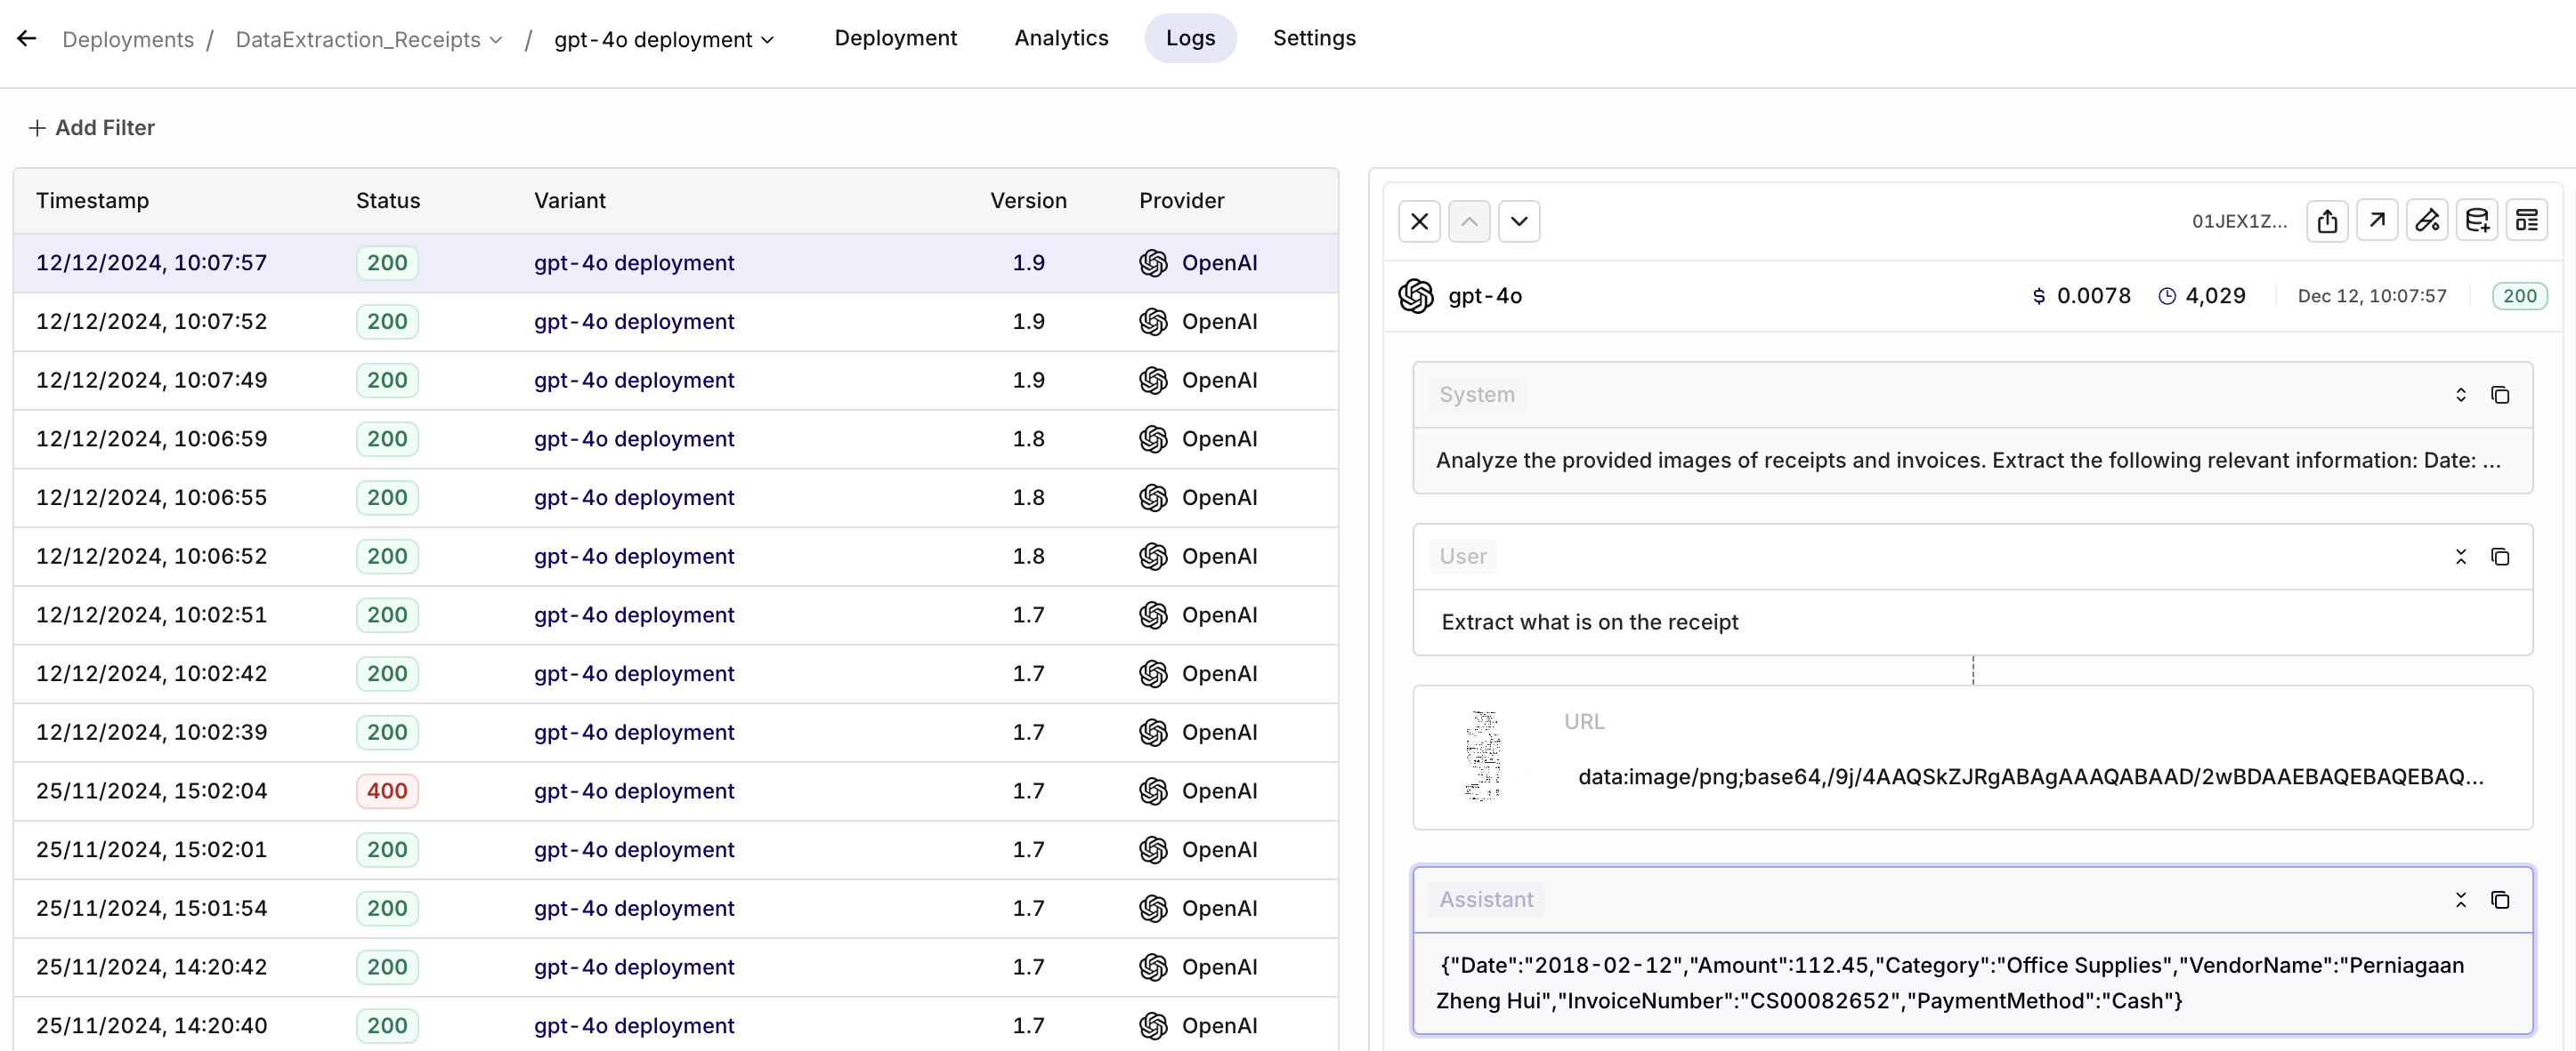Copy the Assistant response content
2576x1051 pixels.
point(2500,900)
